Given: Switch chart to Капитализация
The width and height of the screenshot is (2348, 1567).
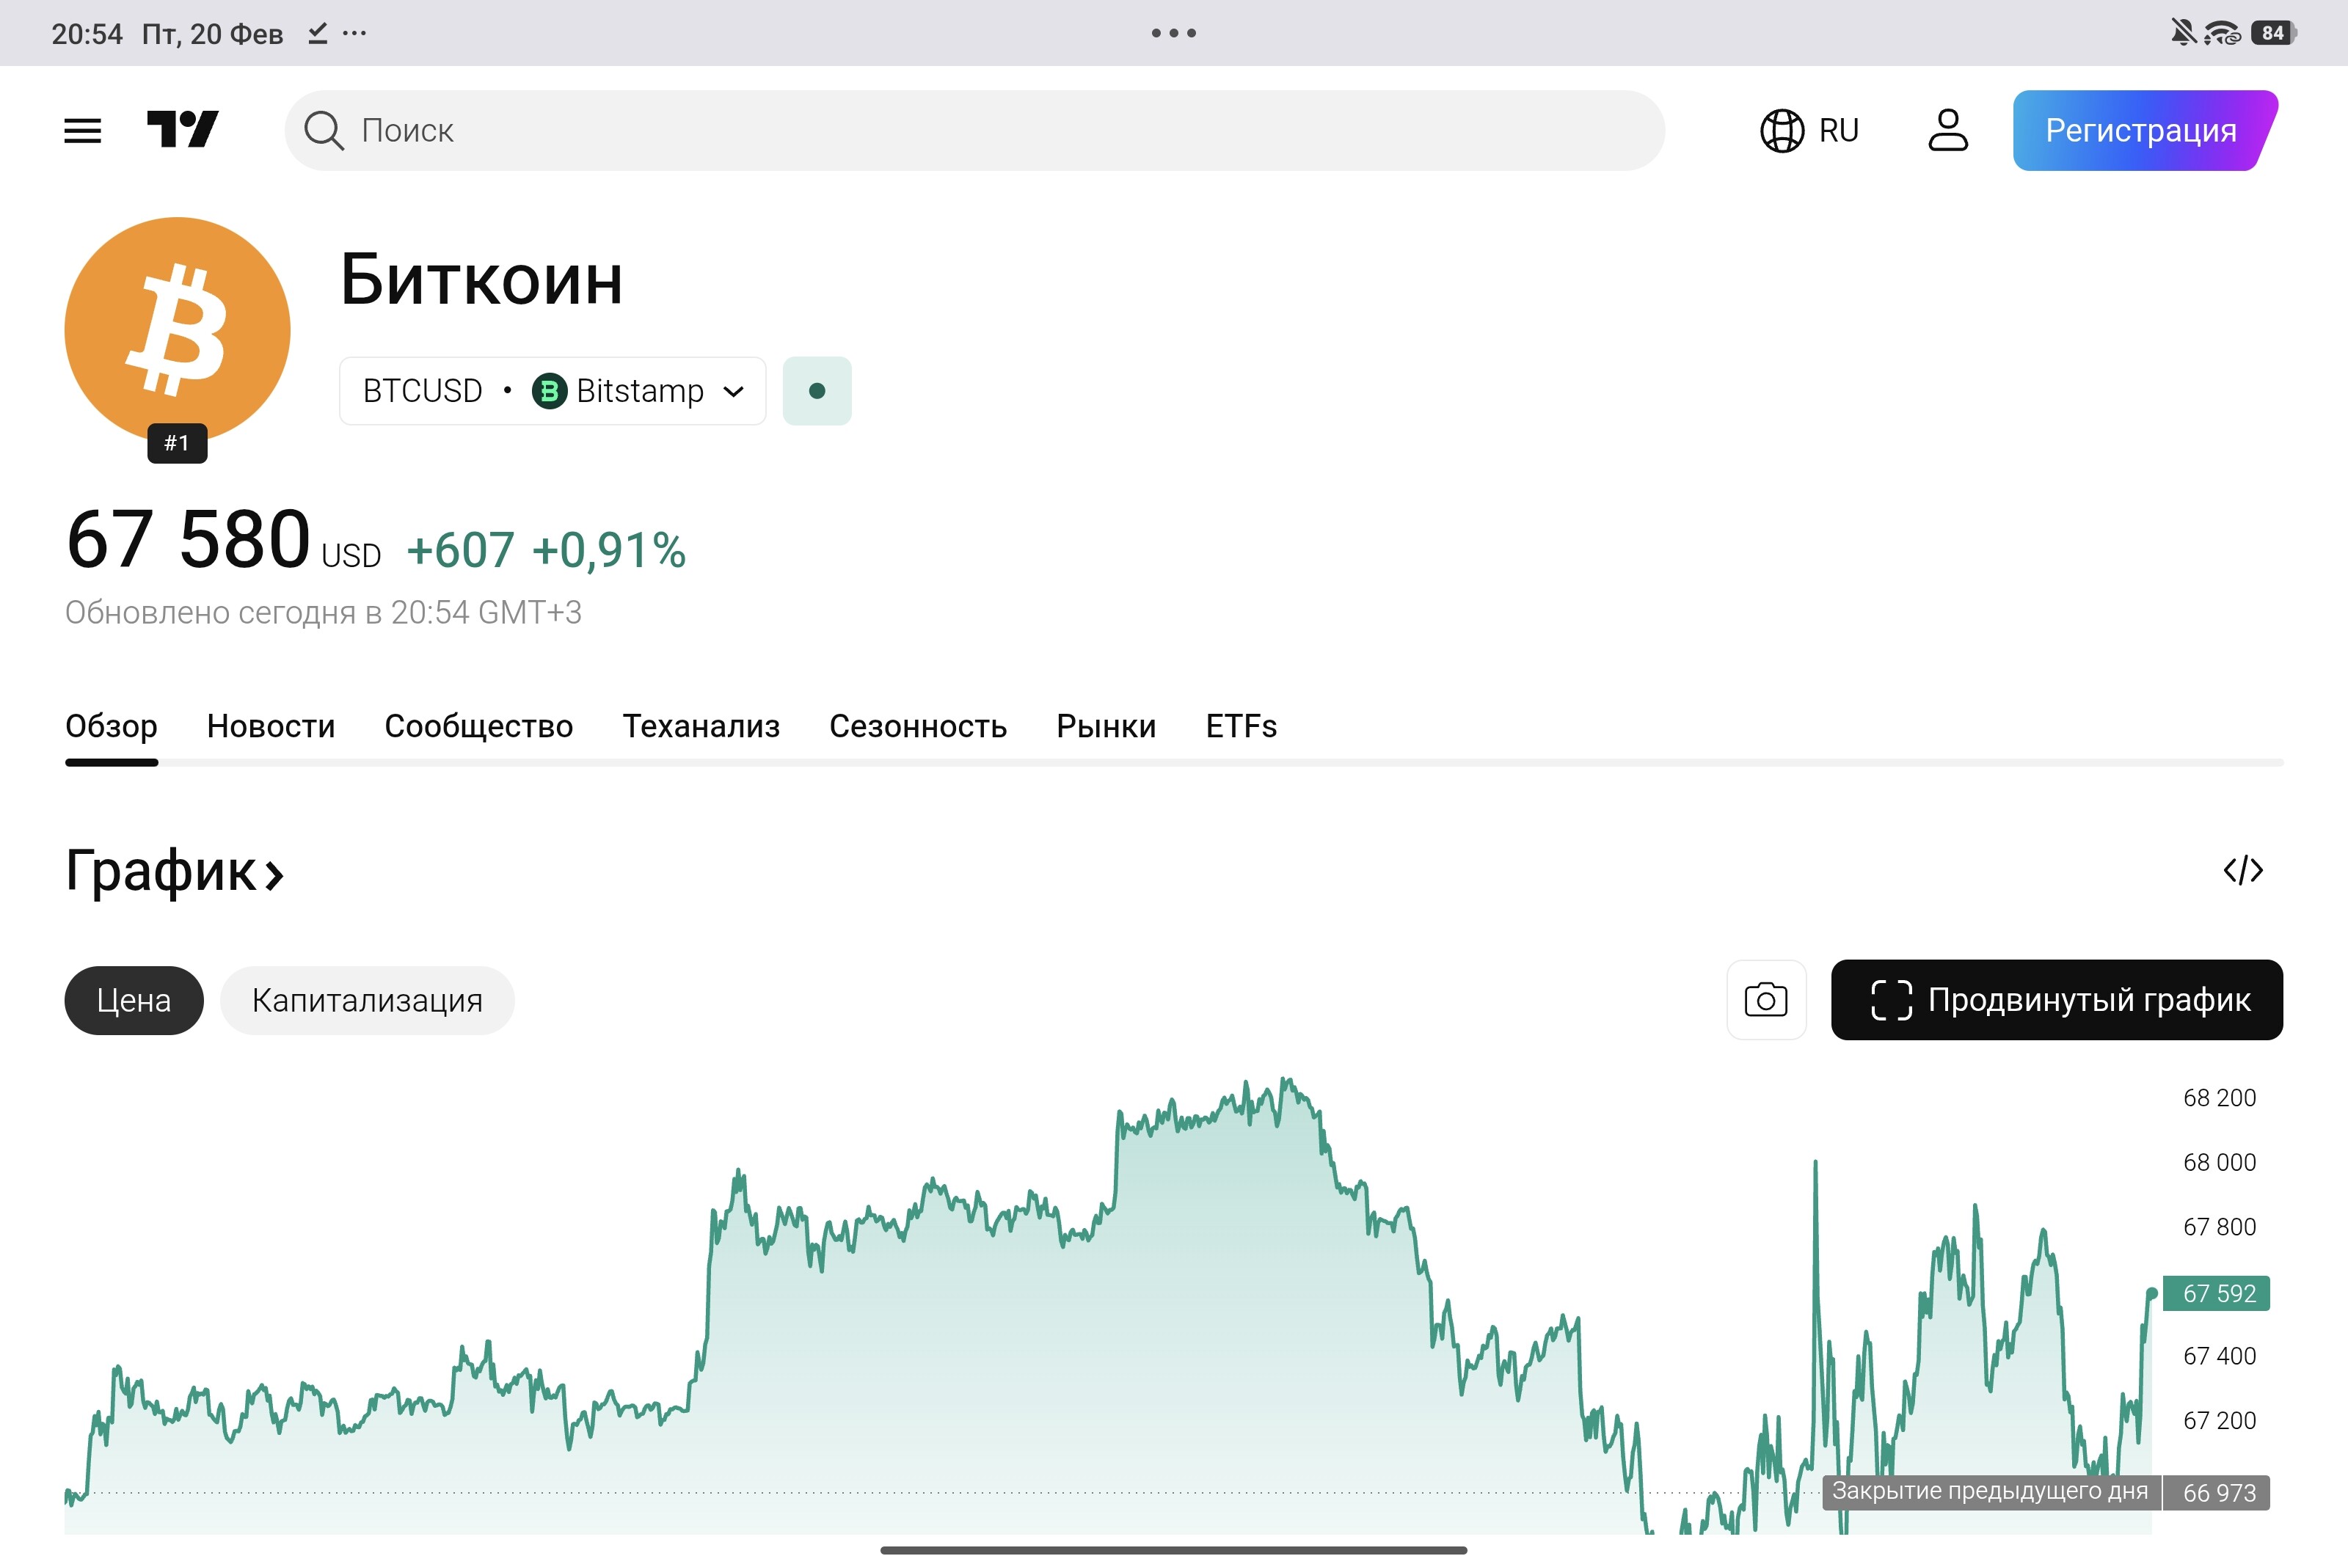Looking at the screenshot, I should 367,1001.
